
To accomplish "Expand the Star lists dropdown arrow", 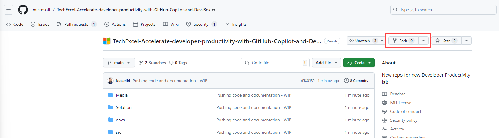I will tap(467, 41).
